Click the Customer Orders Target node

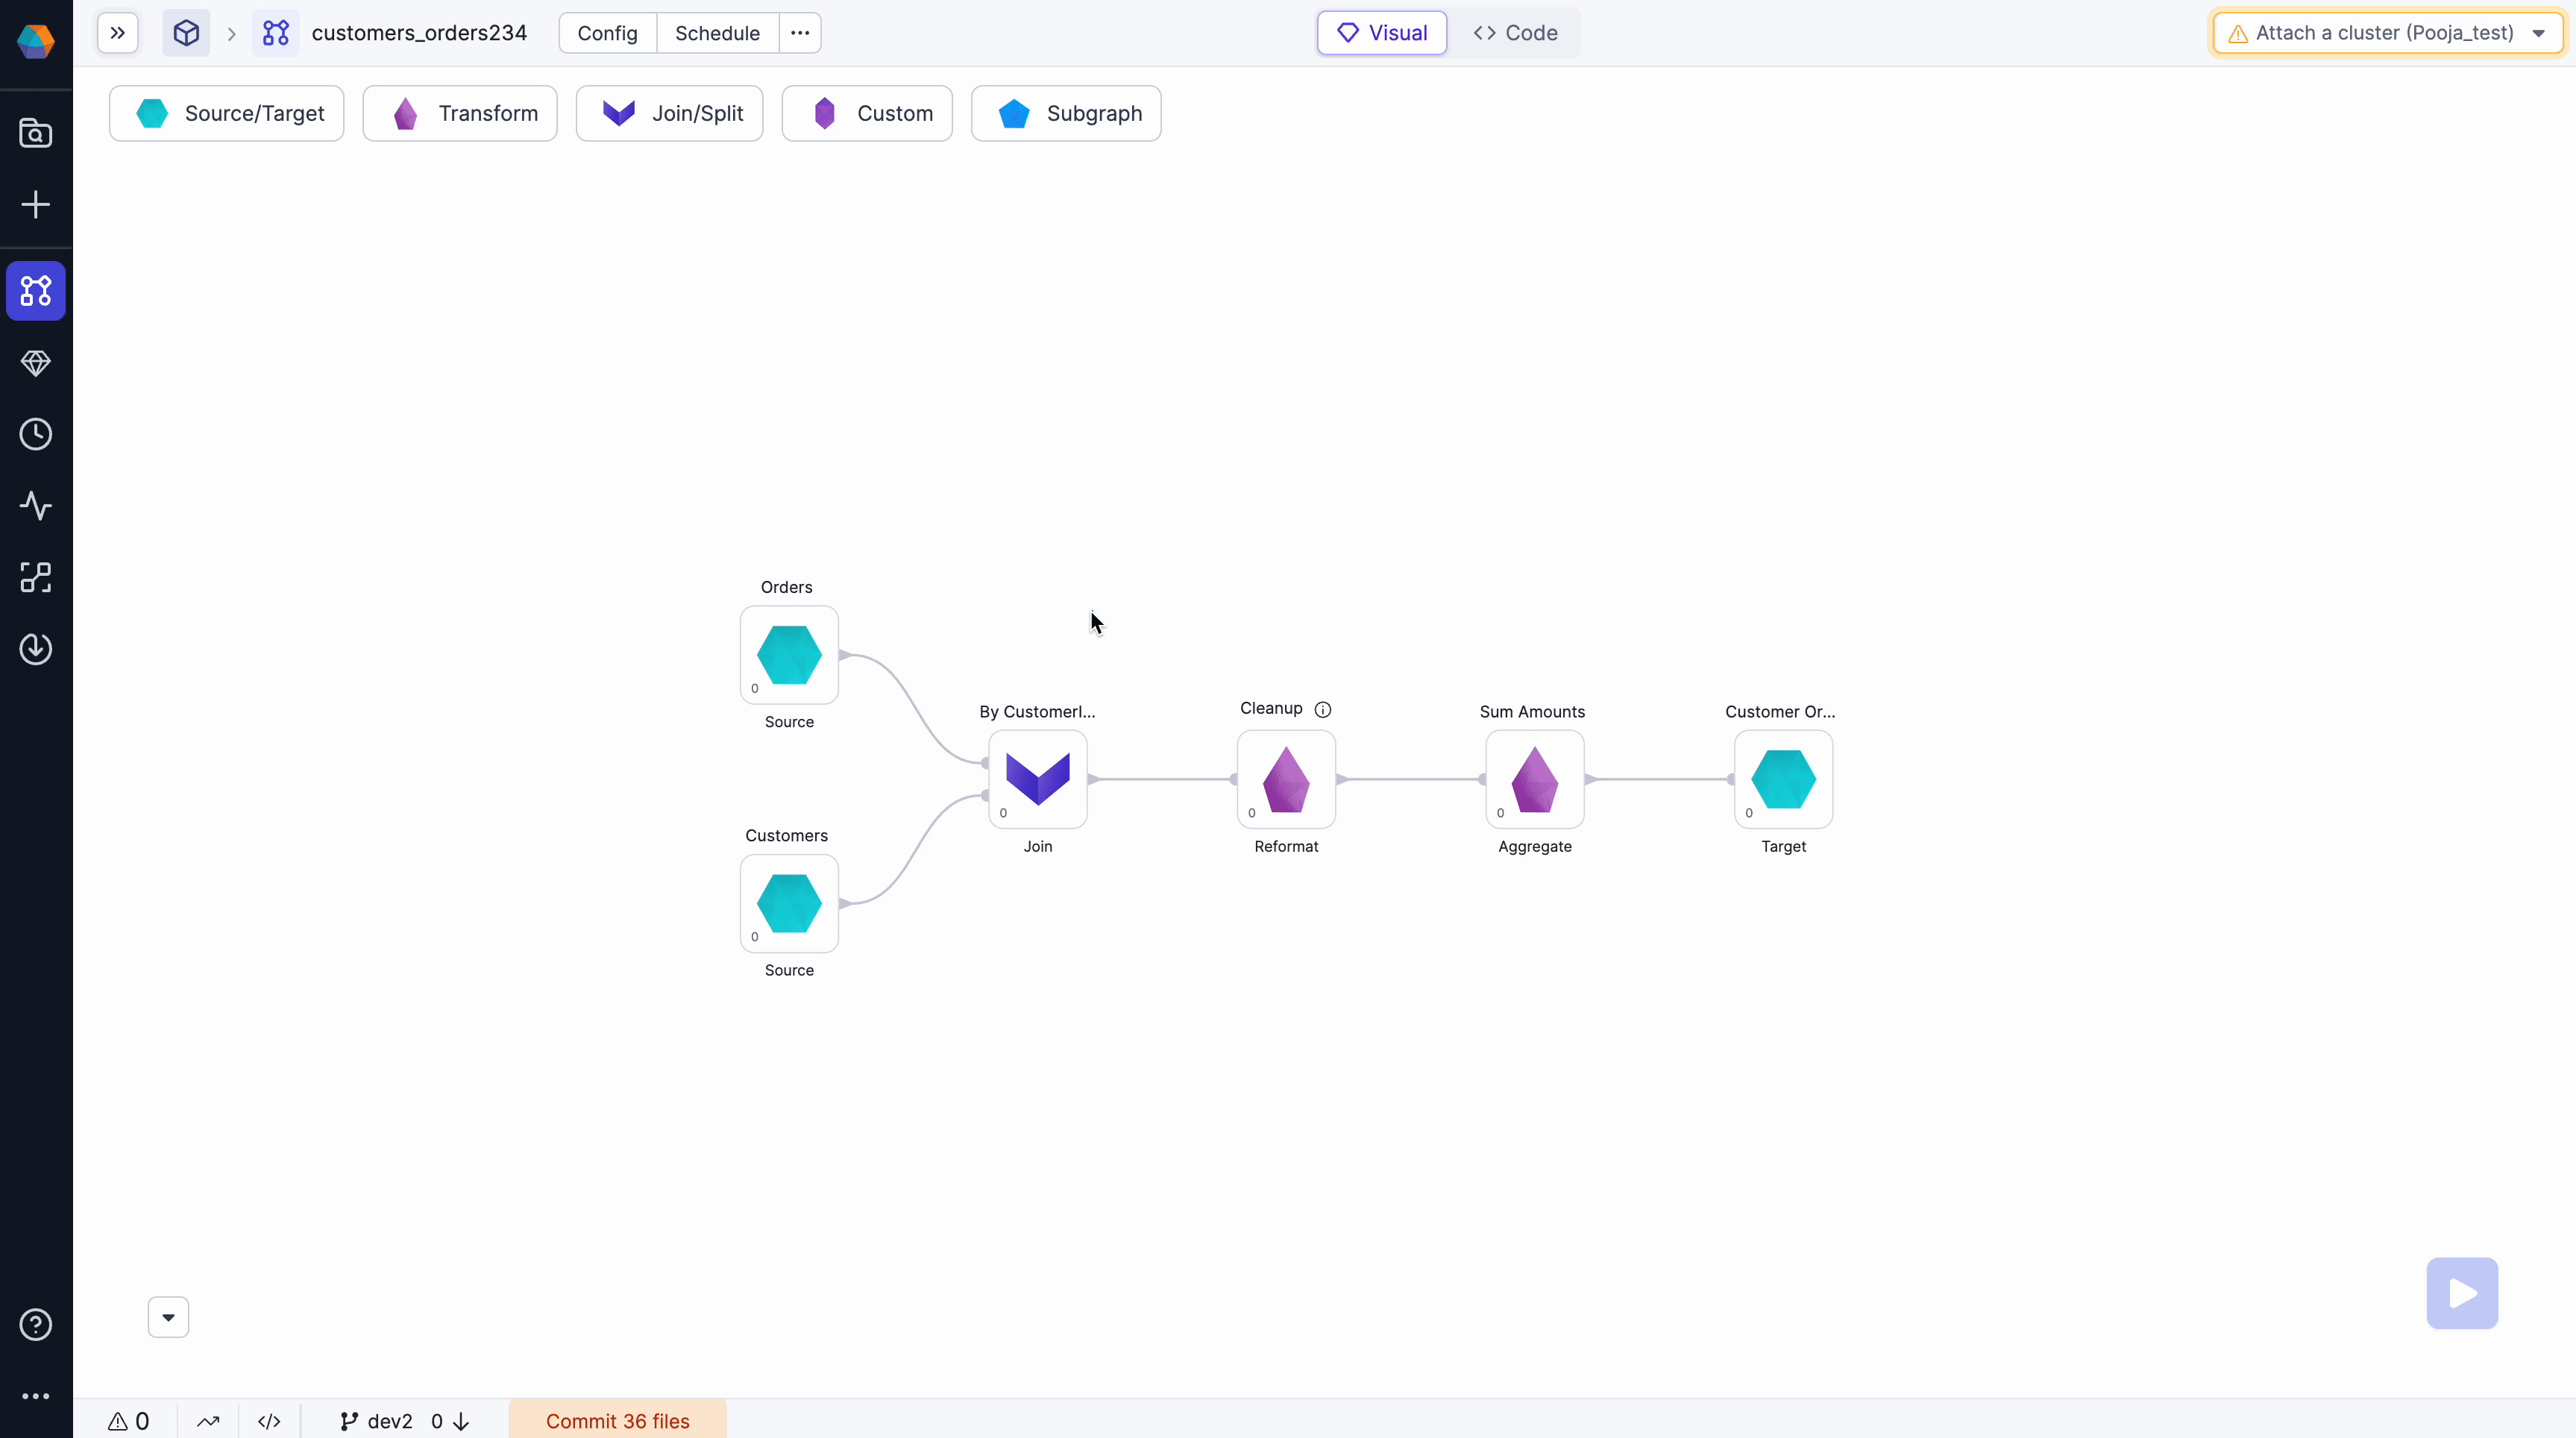click(x=1783, y=778)
